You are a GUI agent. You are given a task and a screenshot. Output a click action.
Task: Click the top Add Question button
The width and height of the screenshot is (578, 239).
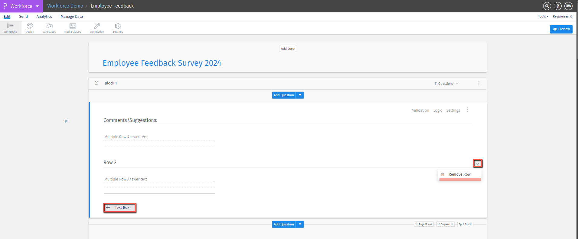tap(284, 95)
